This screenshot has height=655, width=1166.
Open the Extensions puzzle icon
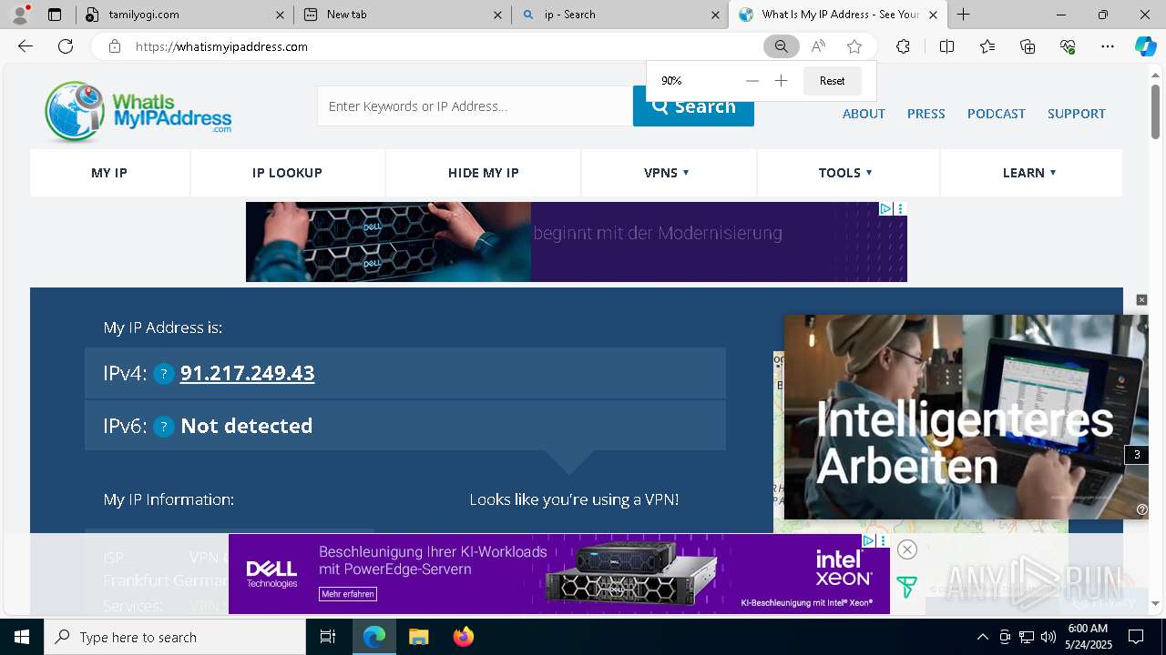coord(903,46)
